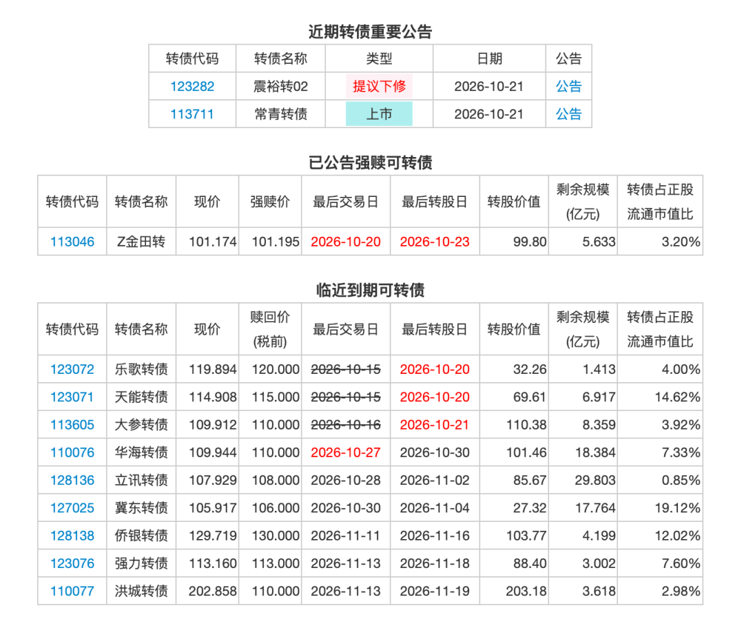Click 强力转债 last conversion date 2026-11-18
The width and height of the screenshot is (744, 619).
point(435,563)
